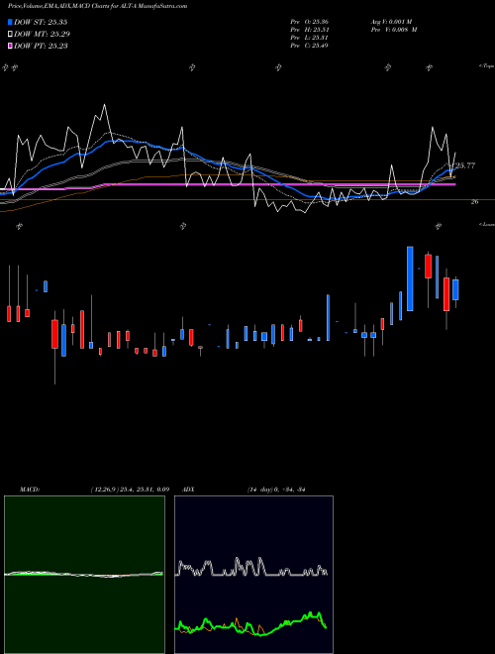The height and width of the screenshot is (654, 495).
Task: Open the dark blue ADX indicator chart panel
Action: click(x=253, y=575)
